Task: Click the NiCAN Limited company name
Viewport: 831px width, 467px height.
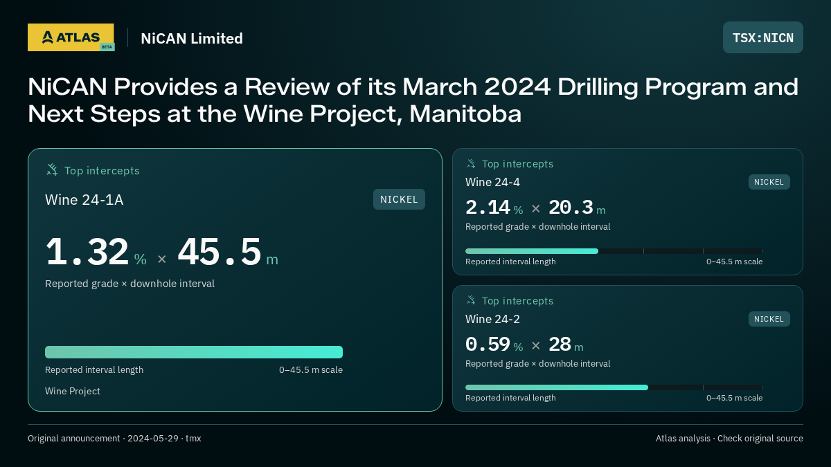Action: pyautogui.click(x=192, y=39)
